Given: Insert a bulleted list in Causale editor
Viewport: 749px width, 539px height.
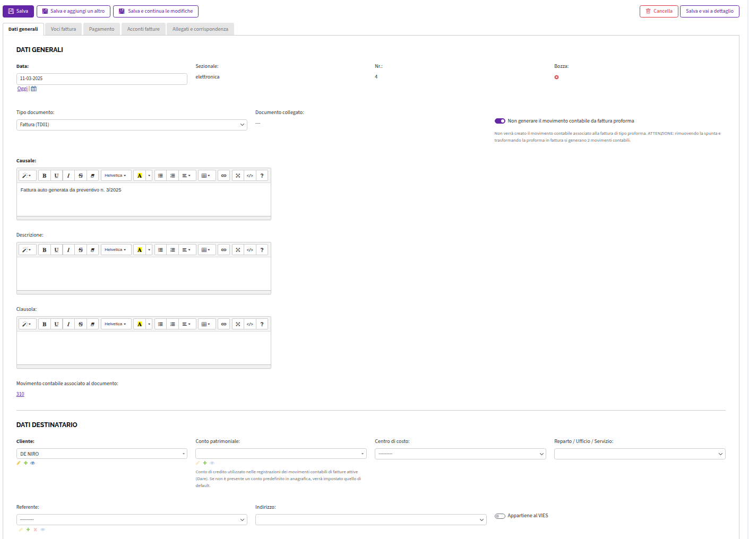Looking at the screenshot, I should (160, 176).
